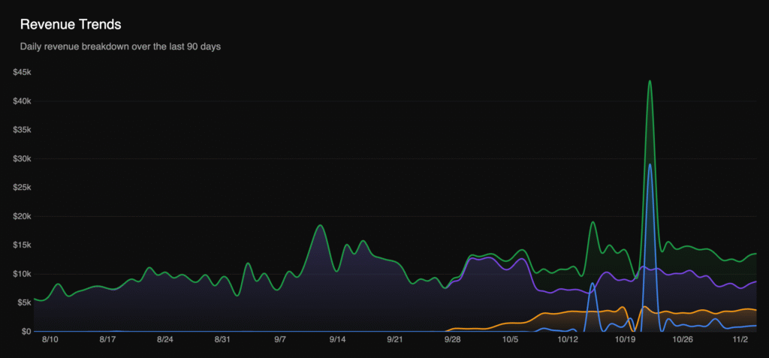Click the tallest green peak near $43k
Screen dimensions: 769x358
(x=650, y=82)
